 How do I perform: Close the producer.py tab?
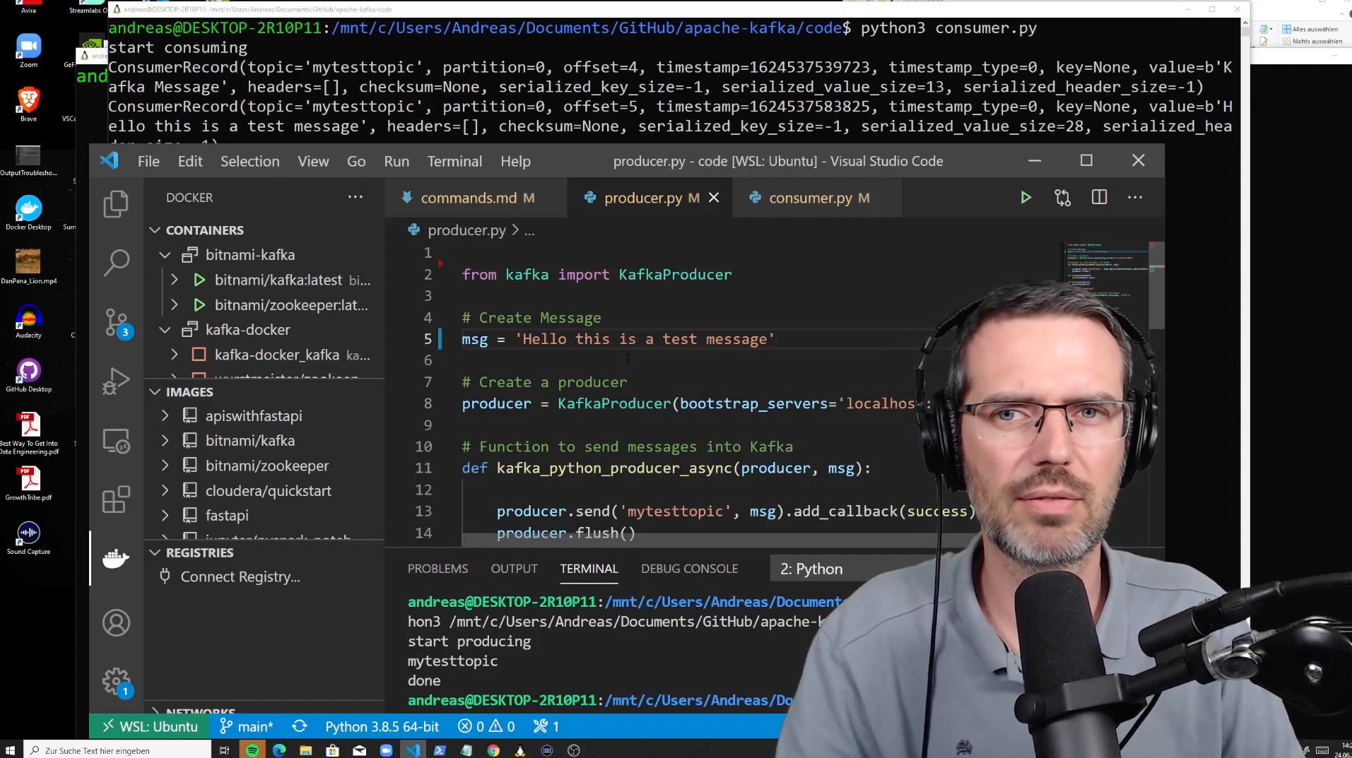click(714, 198)
